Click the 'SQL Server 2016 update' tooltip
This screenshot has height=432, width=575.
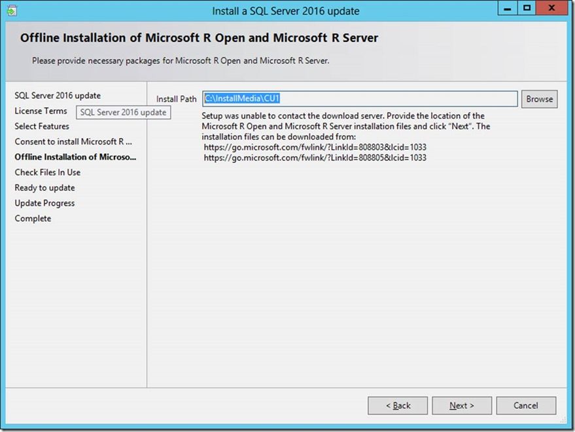[x=123, y=113]
